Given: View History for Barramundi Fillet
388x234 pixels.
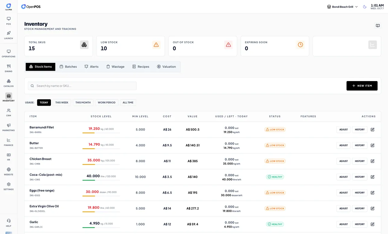Looking at the screenshot, I should [360, 130].
